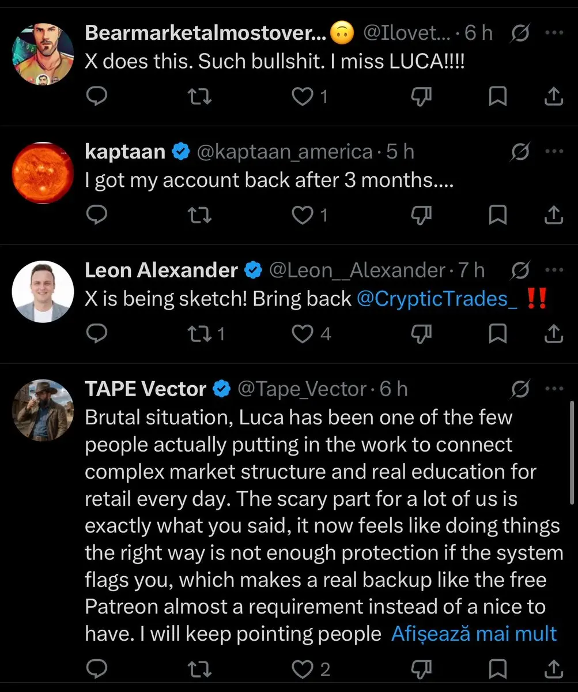Open more options on Bearmarketalmostover post
The image size is (578, 692).
click(x=554, y=33)
